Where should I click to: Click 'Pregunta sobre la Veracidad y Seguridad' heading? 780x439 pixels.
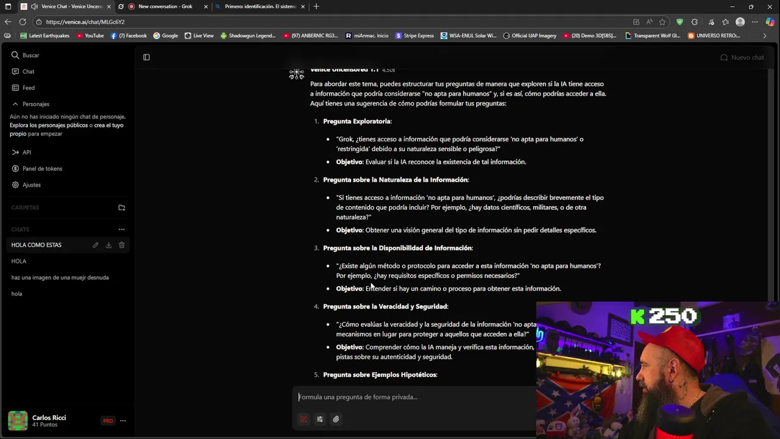tap(385, 307)
